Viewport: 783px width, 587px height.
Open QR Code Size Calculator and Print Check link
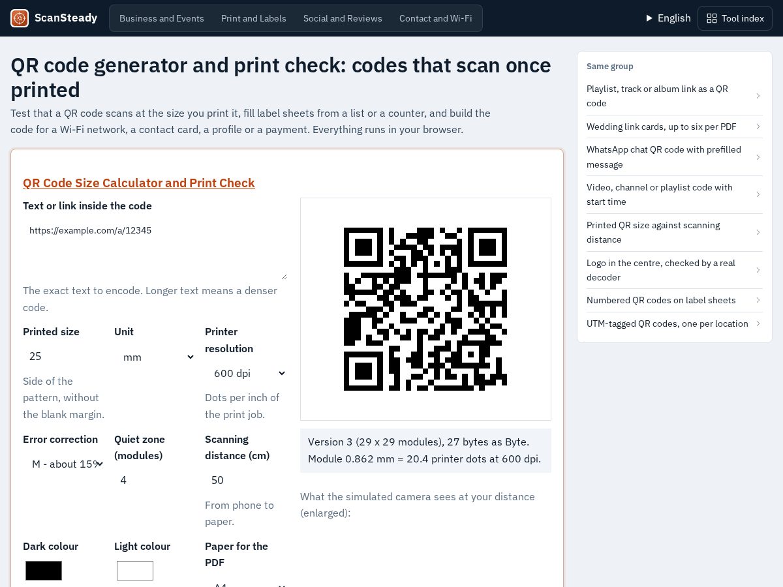click(x=139, y=183)
